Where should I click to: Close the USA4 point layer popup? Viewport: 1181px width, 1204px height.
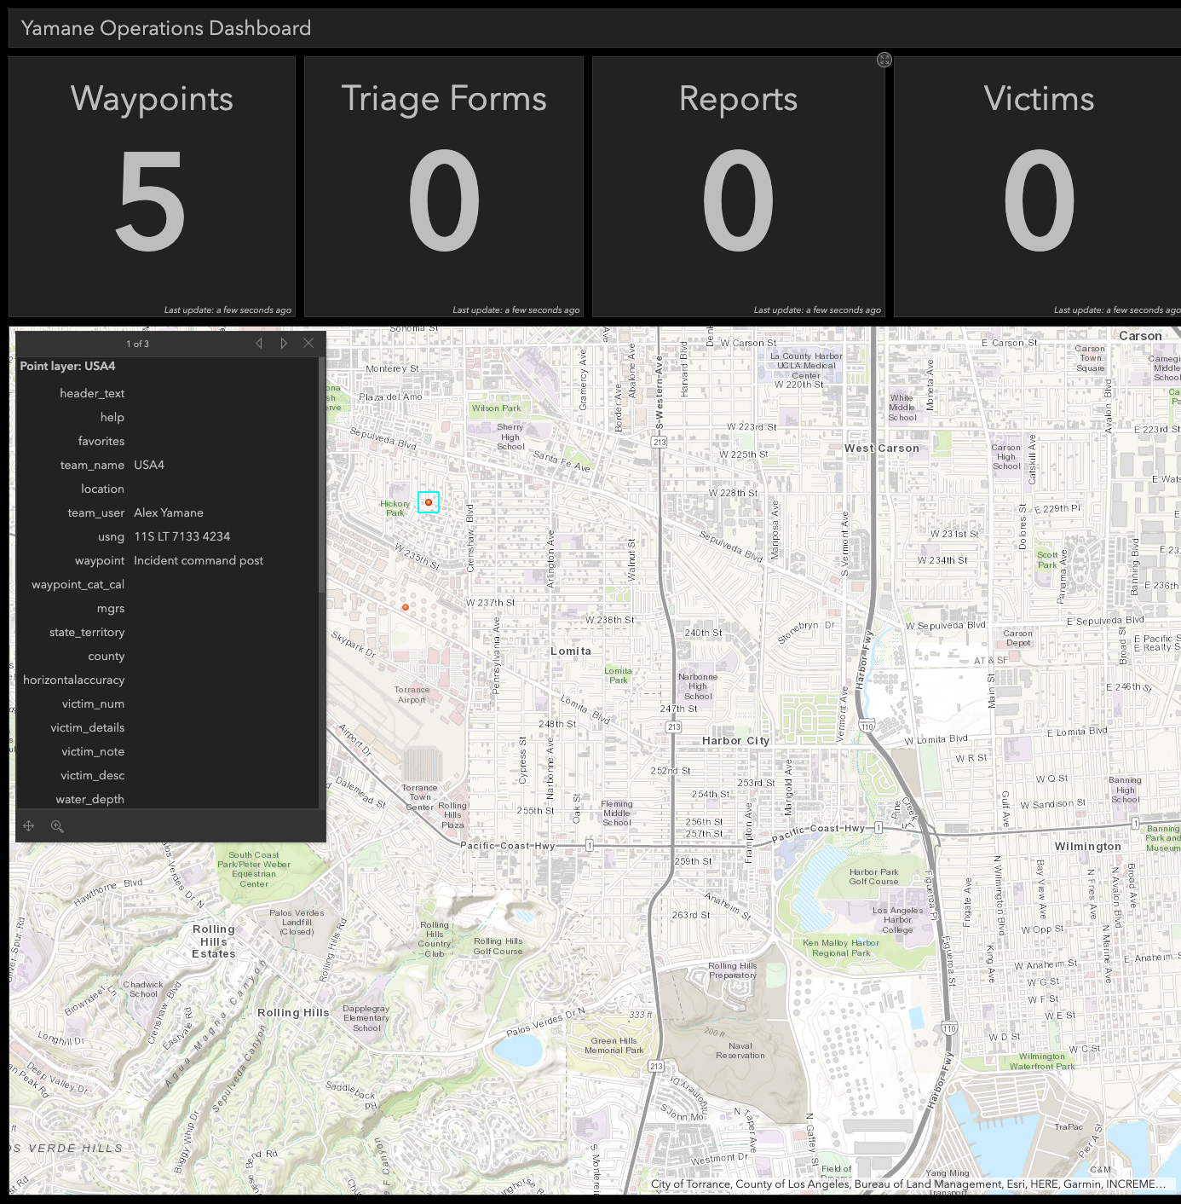coord(308,343)
